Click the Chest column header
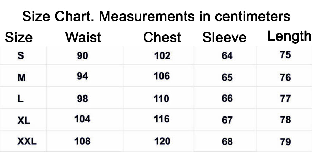 [162, 37]
